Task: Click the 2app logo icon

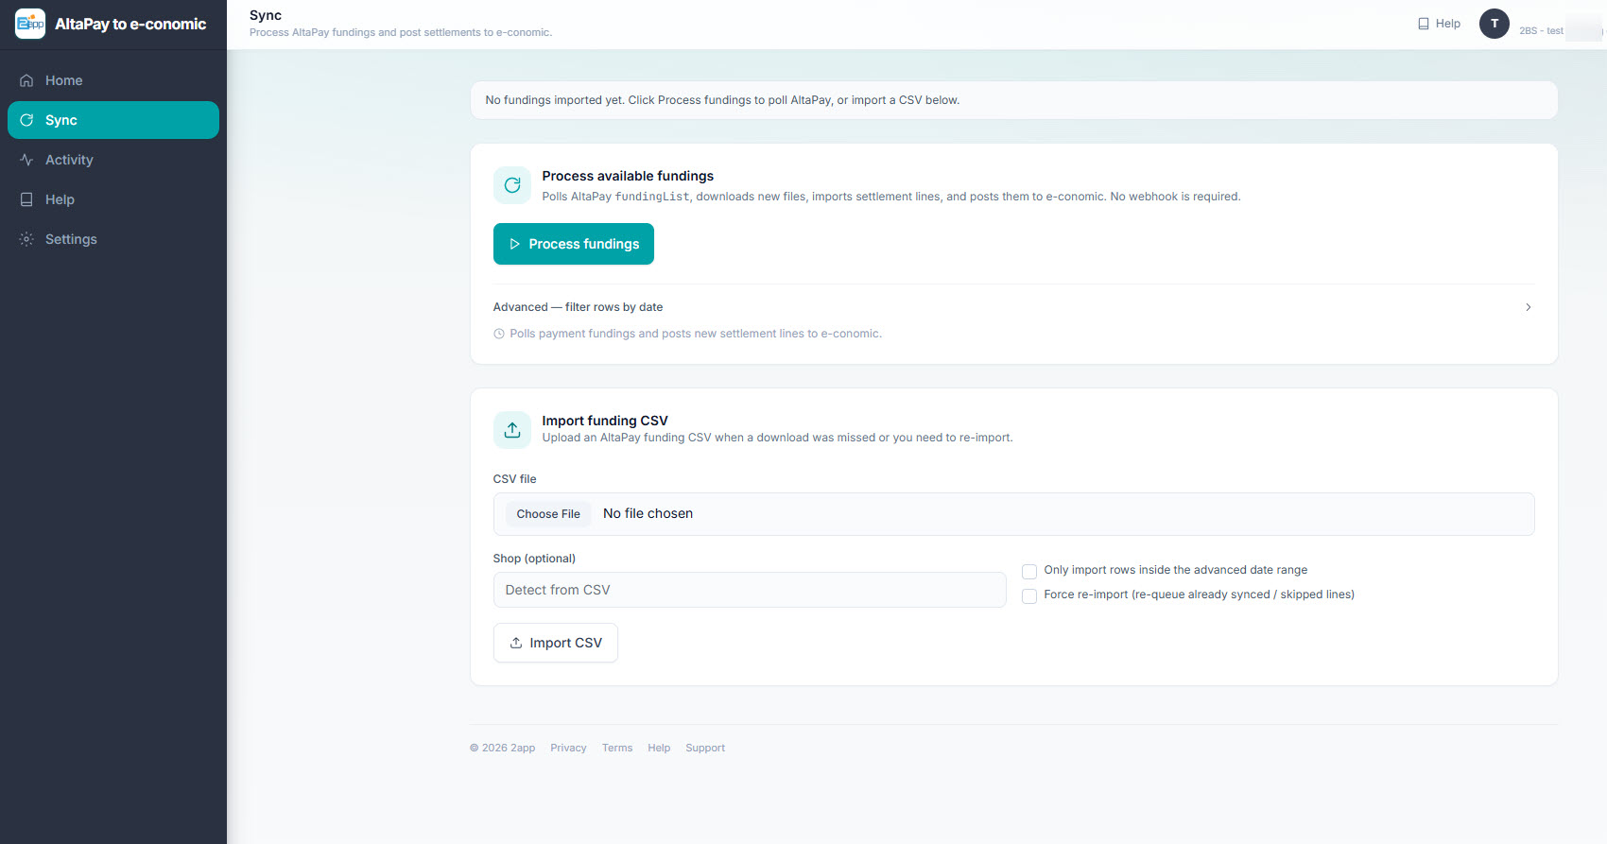Action: click(x=30, y=24)
